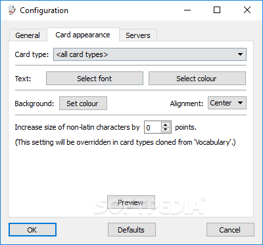Screen dimensions: 263x245
Task: Click the 'Alignment:' label
Action: click(187, 104)
